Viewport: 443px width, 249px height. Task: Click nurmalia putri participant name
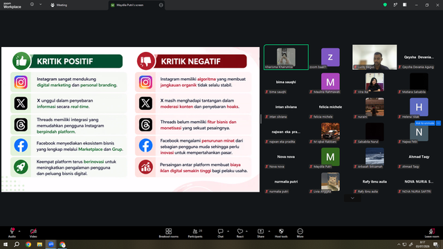point(286,181)
